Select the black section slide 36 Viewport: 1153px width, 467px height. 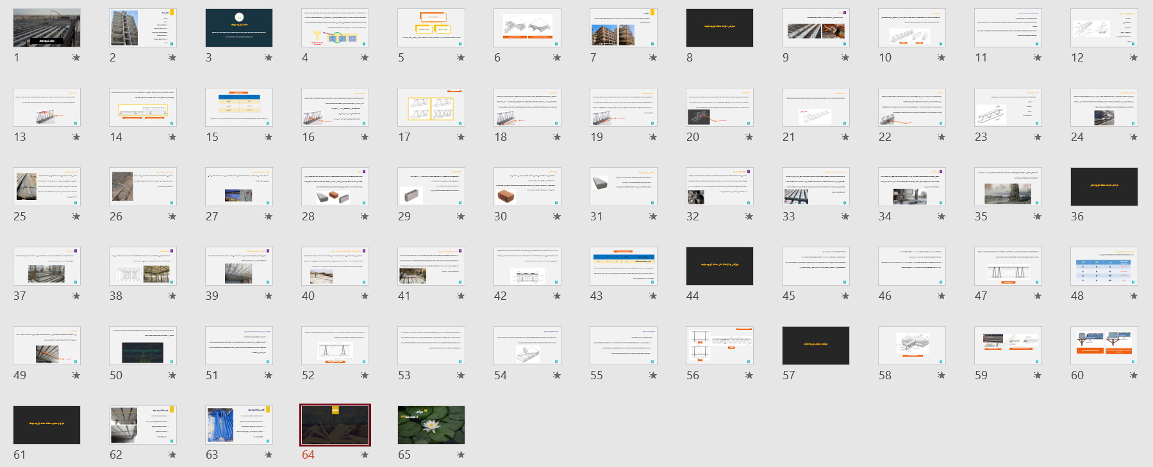point(1104,186)
